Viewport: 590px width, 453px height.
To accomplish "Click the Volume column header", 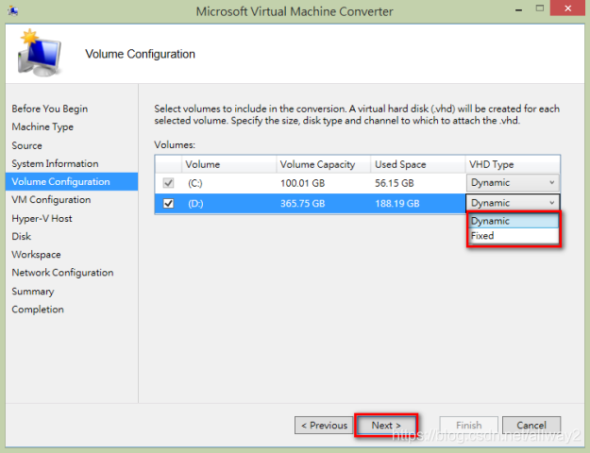I will [x=228, y=164].
